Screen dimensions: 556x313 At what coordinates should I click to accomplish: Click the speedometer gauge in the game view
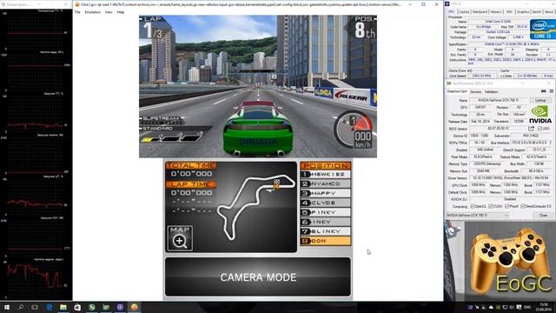click(354, 130)
